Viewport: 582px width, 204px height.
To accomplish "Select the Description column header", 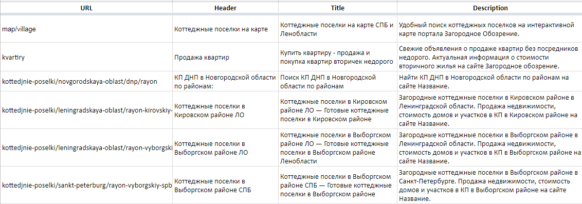I will pyautogui.click(x=490, y=8).
